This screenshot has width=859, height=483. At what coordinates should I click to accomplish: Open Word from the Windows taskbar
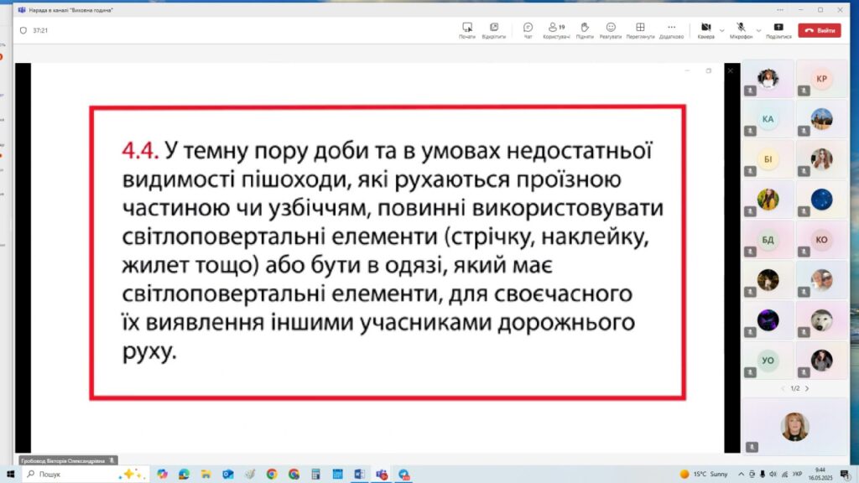click(x=358, y=474)
